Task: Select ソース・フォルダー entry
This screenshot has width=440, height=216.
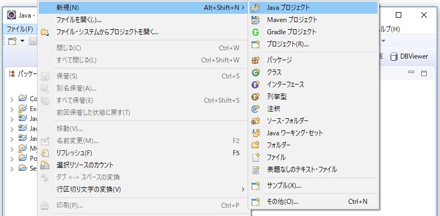Action: [313, 121]
